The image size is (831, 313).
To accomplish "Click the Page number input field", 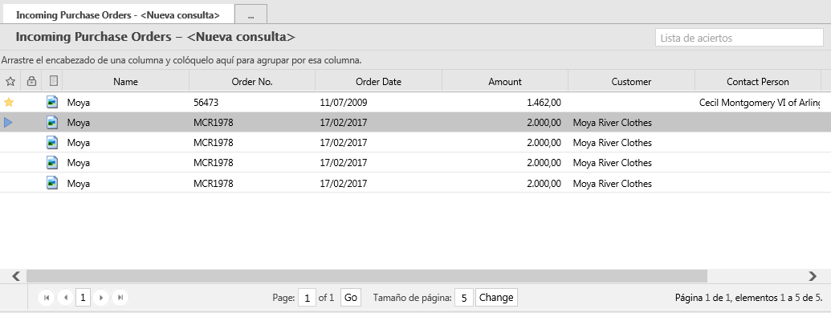I will (307, 299).
